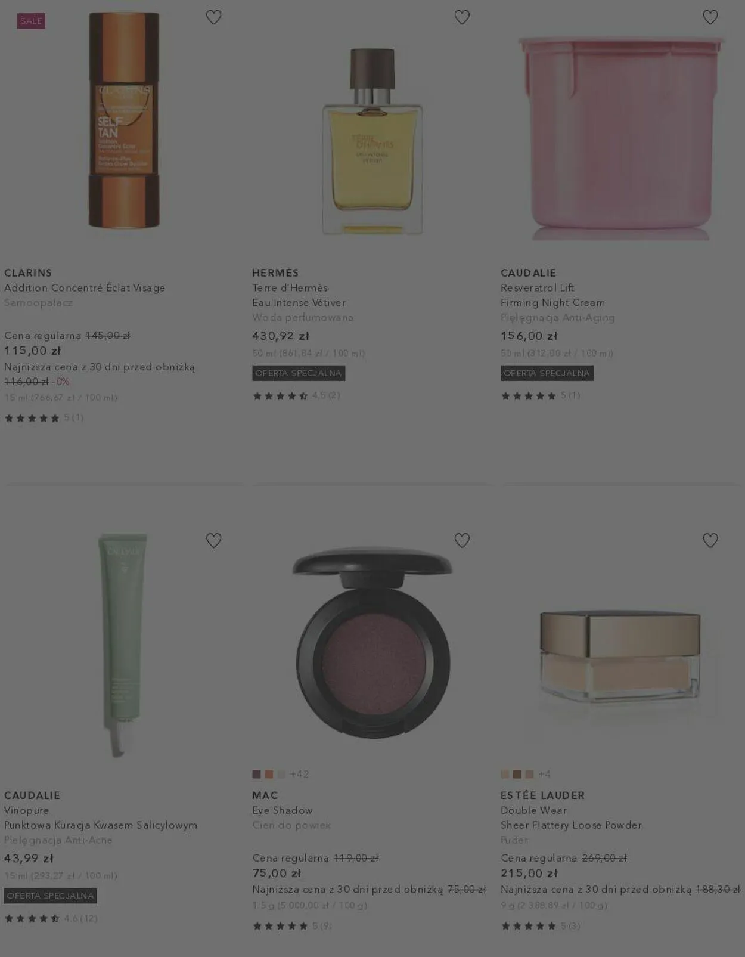Favorite the Estée Lauder Double Wear powder
The height and width of the screenshot is (957, 745).
click(x=710, y=540)
